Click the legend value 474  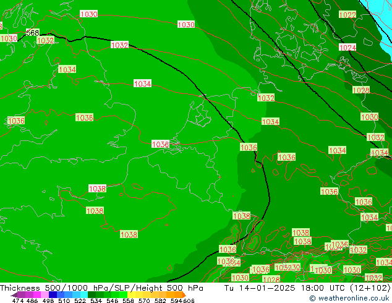click(18, 301)
